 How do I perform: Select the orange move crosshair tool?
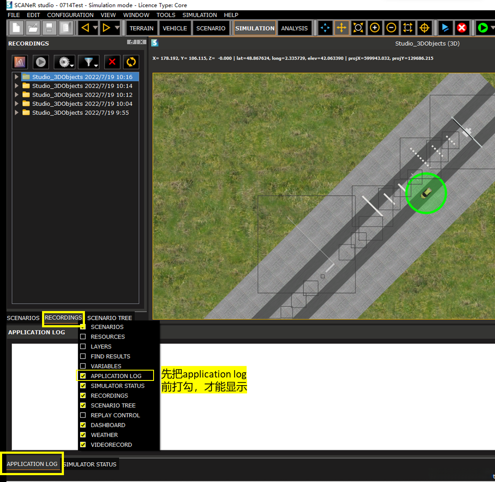[x=341, y=28]
